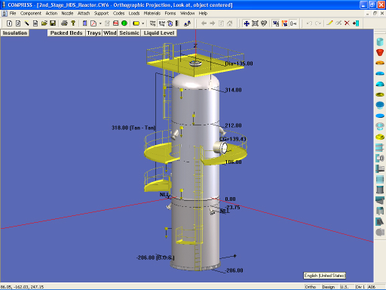386x290 pixels.
Task: Click the yellow rectangle shape icon
Action: [x=136, y=23]
